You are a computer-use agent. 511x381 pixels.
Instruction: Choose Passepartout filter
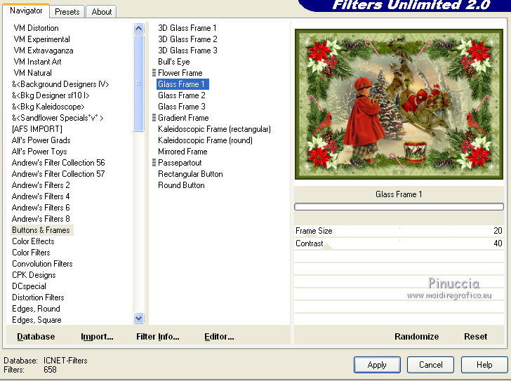[180, 163]
